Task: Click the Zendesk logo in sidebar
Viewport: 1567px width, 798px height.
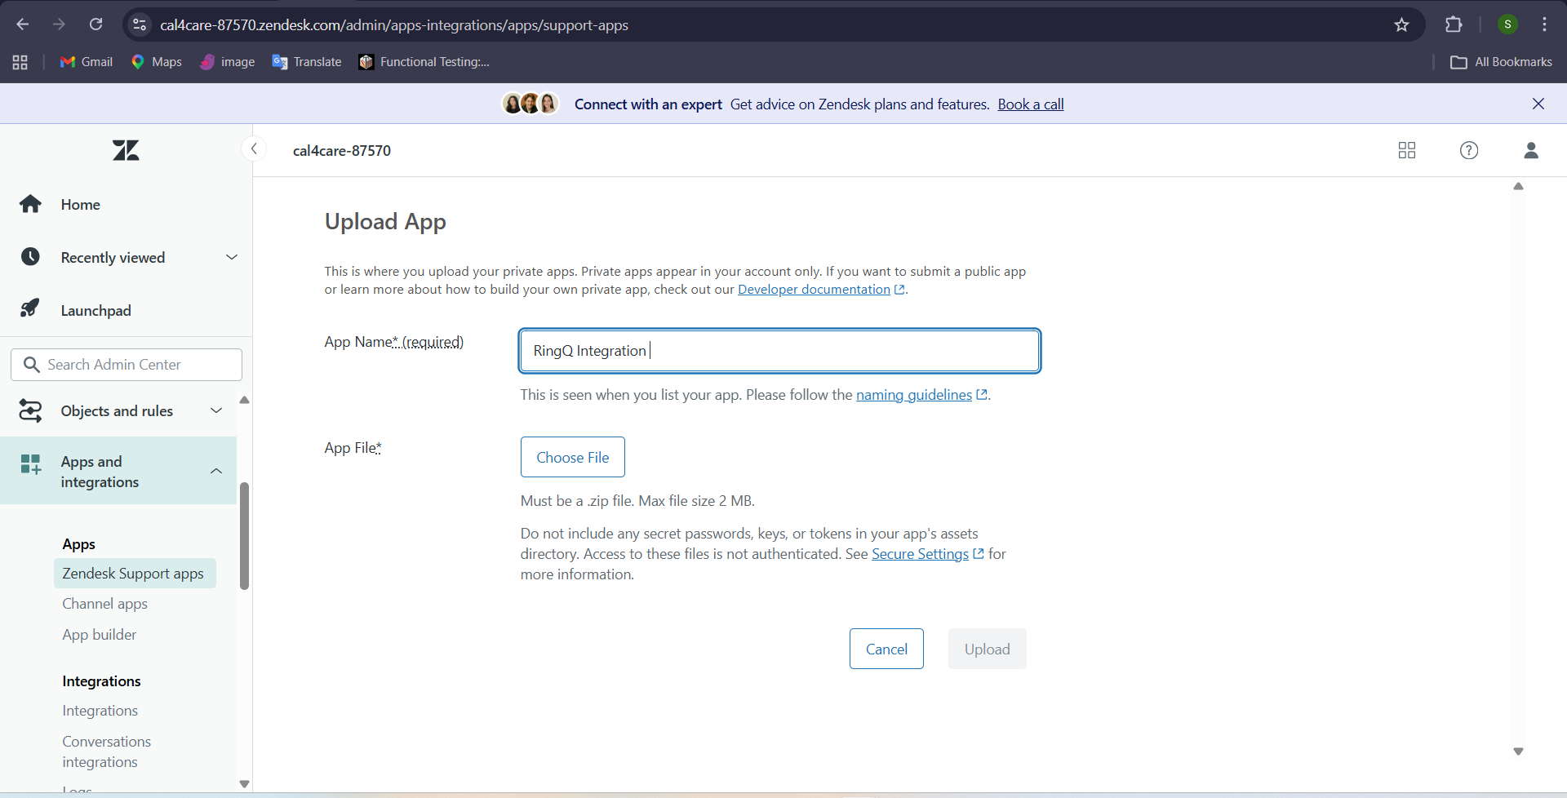Action: pos(126,150)
